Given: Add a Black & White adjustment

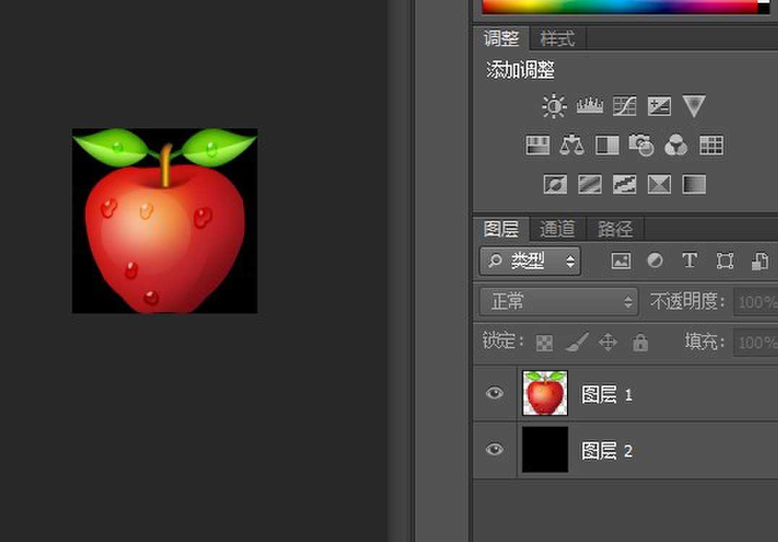Looking at the screenshot, I should coord(607,145).
